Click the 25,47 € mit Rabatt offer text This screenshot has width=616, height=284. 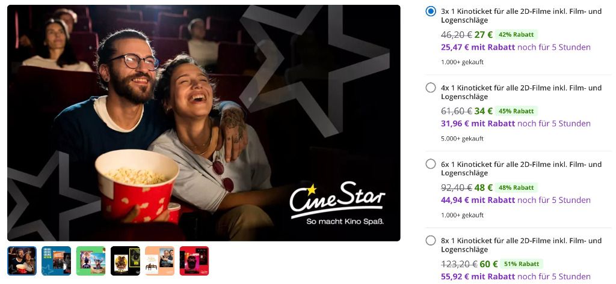[478, 47]
